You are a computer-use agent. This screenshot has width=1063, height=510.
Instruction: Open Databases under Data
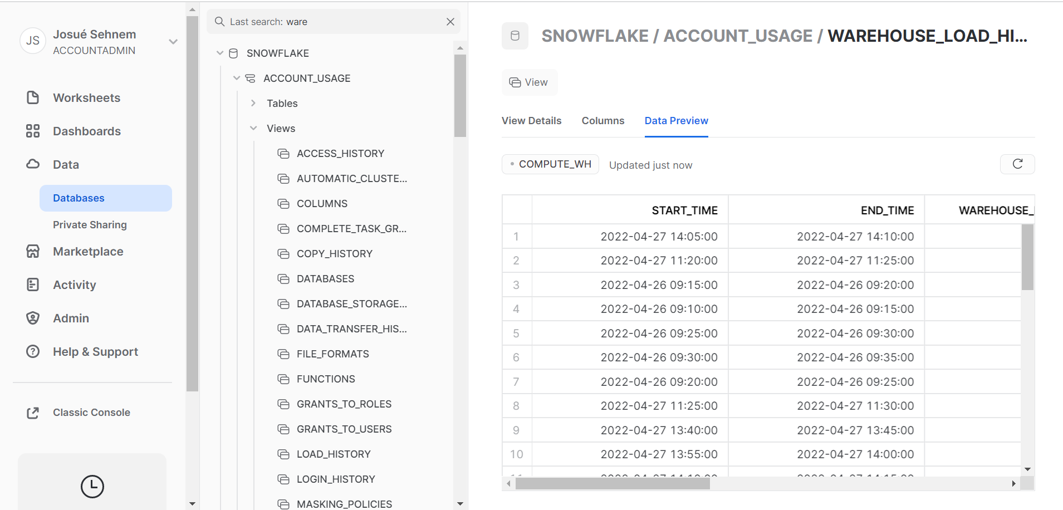click(106, 198)
